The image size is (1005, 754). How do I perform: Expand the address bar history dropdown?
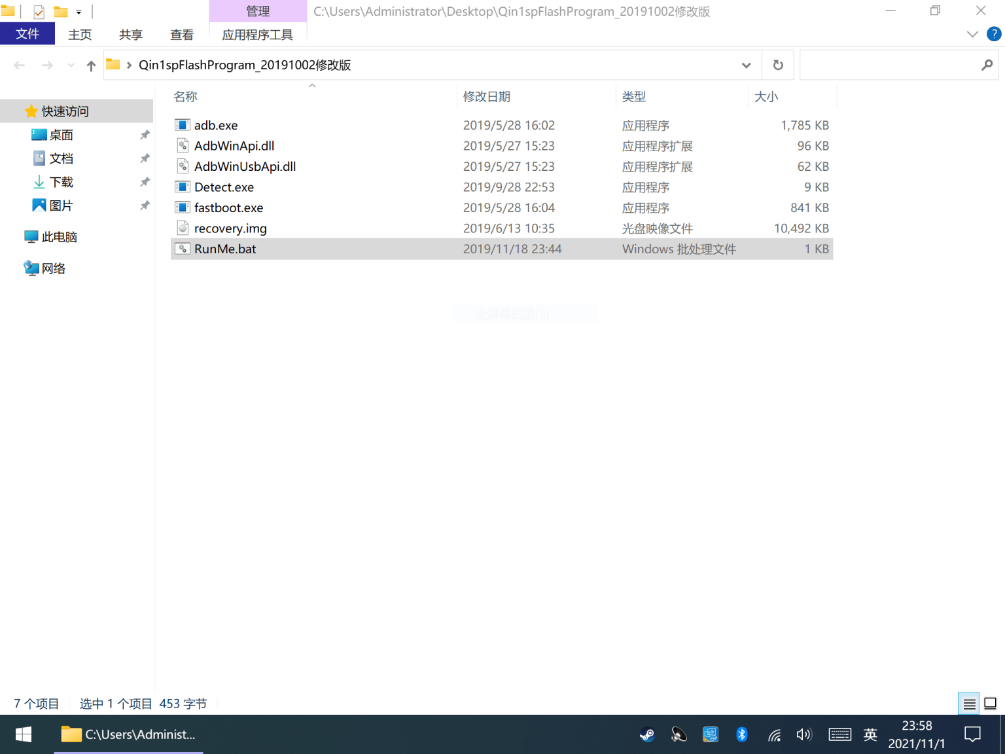(746, 65)
